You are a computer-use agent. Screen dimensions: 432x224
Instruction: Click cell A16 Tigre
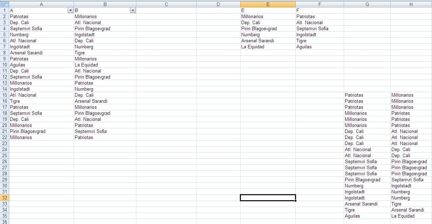[x=42, y=101]
